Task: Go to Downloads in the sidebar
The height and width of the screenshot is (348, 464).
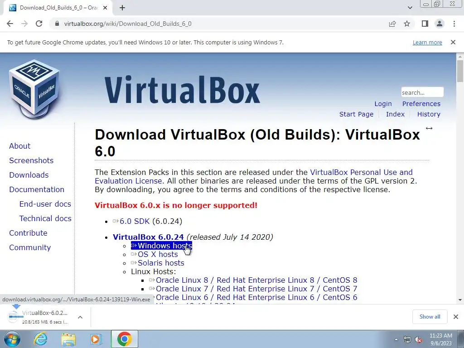Action: point(29,175)
